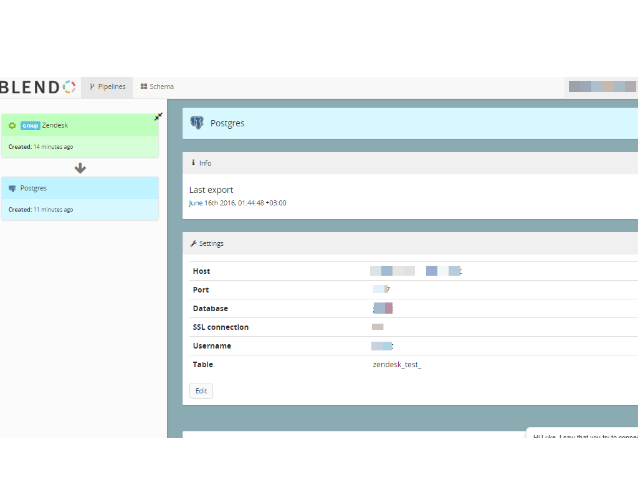
Task: Click the large Postgres elephant header icon
Action: point(197,123)
